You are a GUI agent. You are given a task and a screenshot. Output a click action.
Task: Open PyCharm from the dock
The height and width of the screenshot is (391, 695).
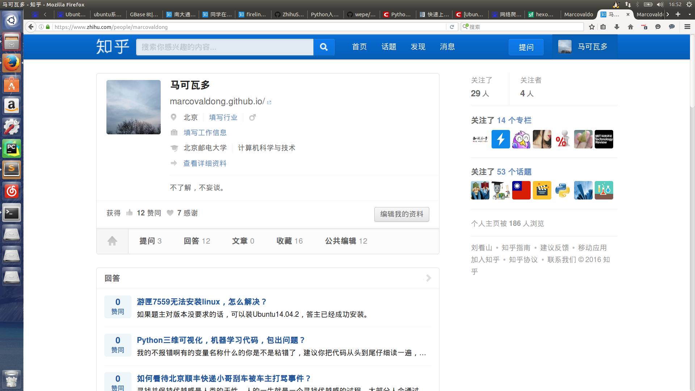click(x=12, y=148)
